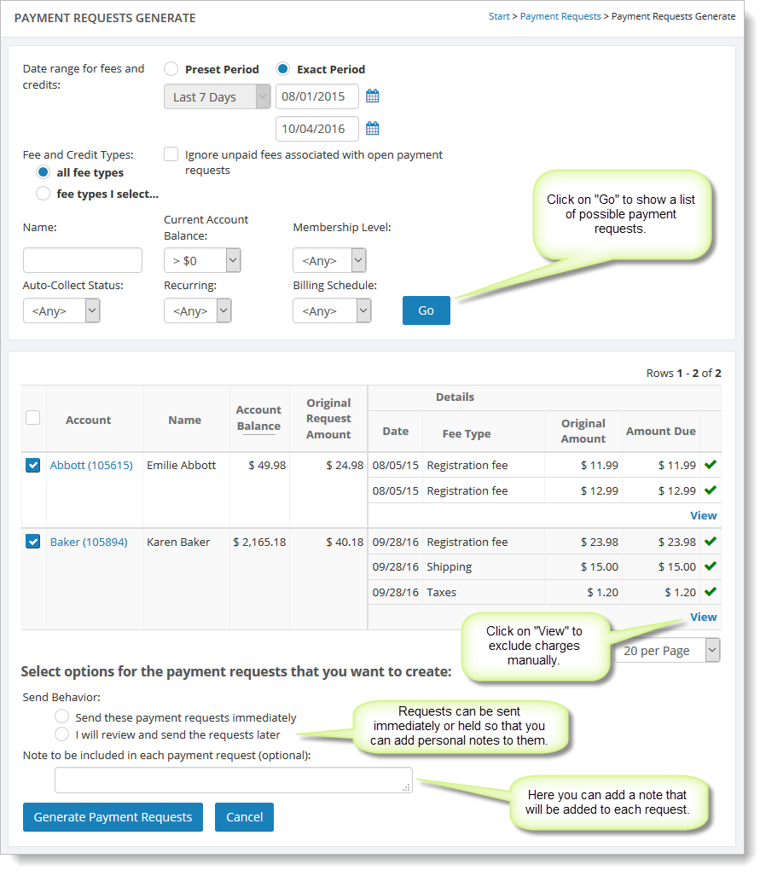Choose 'Send these payment requests immediately'
The image size is (766, 876).
pyautogui.click(x=61, y=716)
